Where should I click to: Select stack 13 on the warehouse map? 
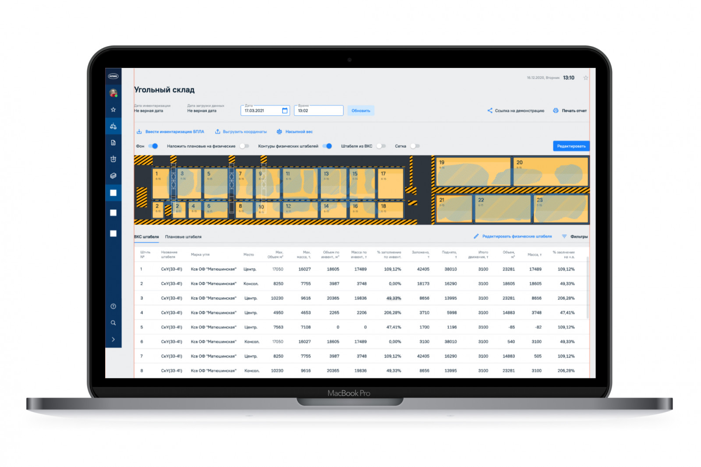[333, 183]
